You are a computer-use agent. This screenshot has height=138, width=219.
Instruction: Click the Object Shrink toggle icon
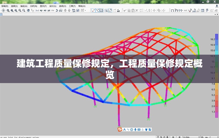[74, 10]
